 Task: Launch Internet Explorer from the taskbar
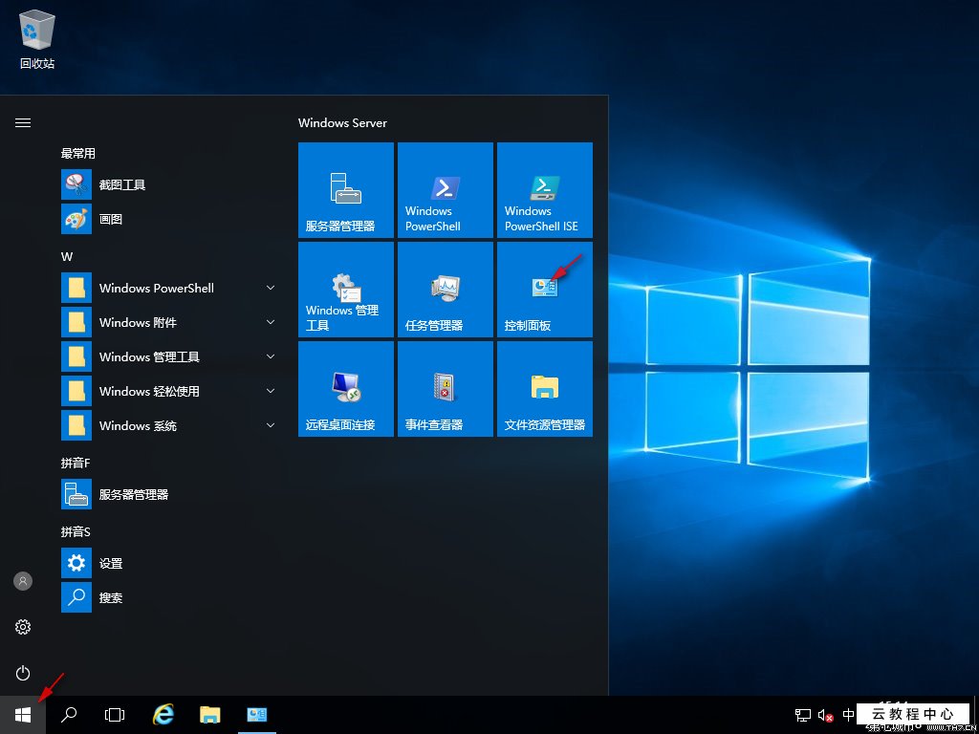[163, 715]
